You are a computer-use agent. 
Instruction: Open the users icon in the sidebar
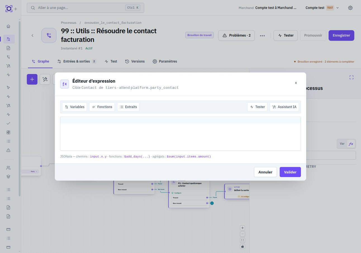(x=8, y=168)
